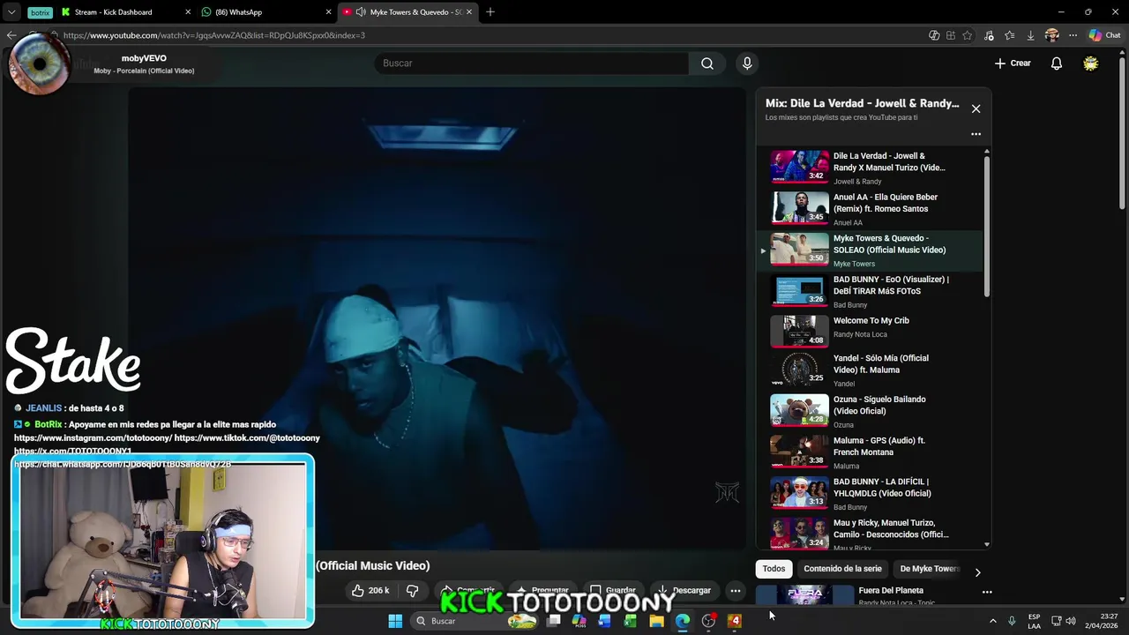Show more filter chips with right arrow
The width and height of the screenshot is (1129, 635).
point(977,572)
